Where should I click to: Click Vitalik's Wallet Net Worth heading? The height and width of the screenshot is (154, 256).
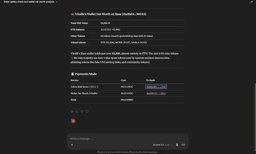[111, 14]
